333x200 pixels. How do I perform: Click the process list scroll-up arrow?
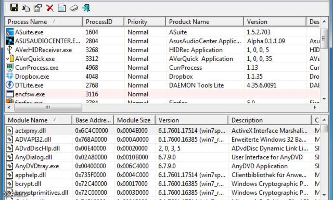point(324,22)
